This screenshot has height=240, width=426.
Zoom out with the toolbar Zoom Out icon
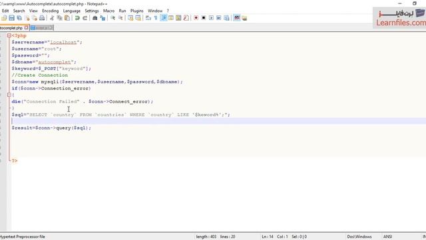click(120, 18)
